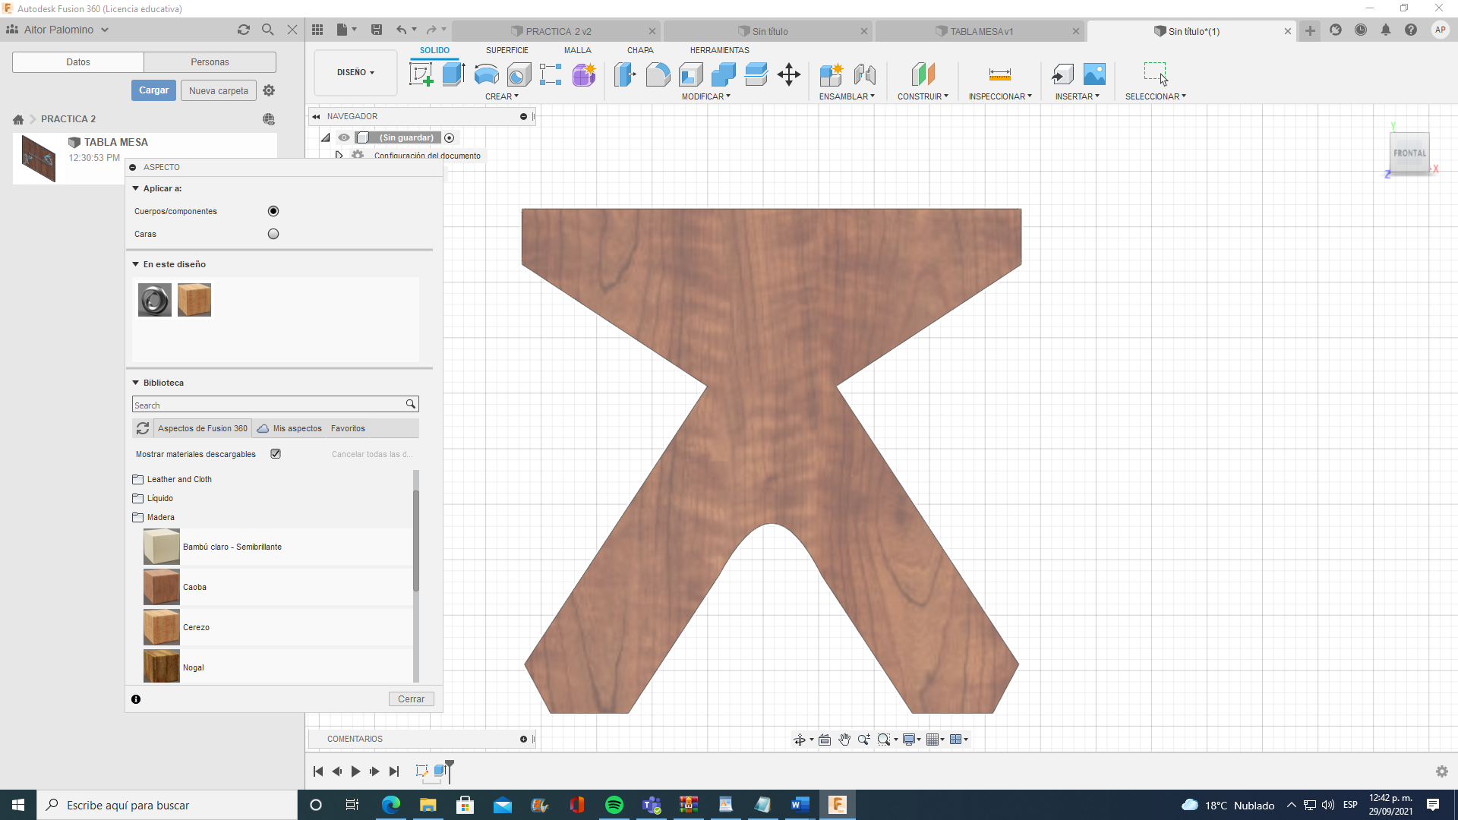The image size is (1458, 820).
Task: Switch to TABLA MESA v1 document tab
Action: coord(981,31)
